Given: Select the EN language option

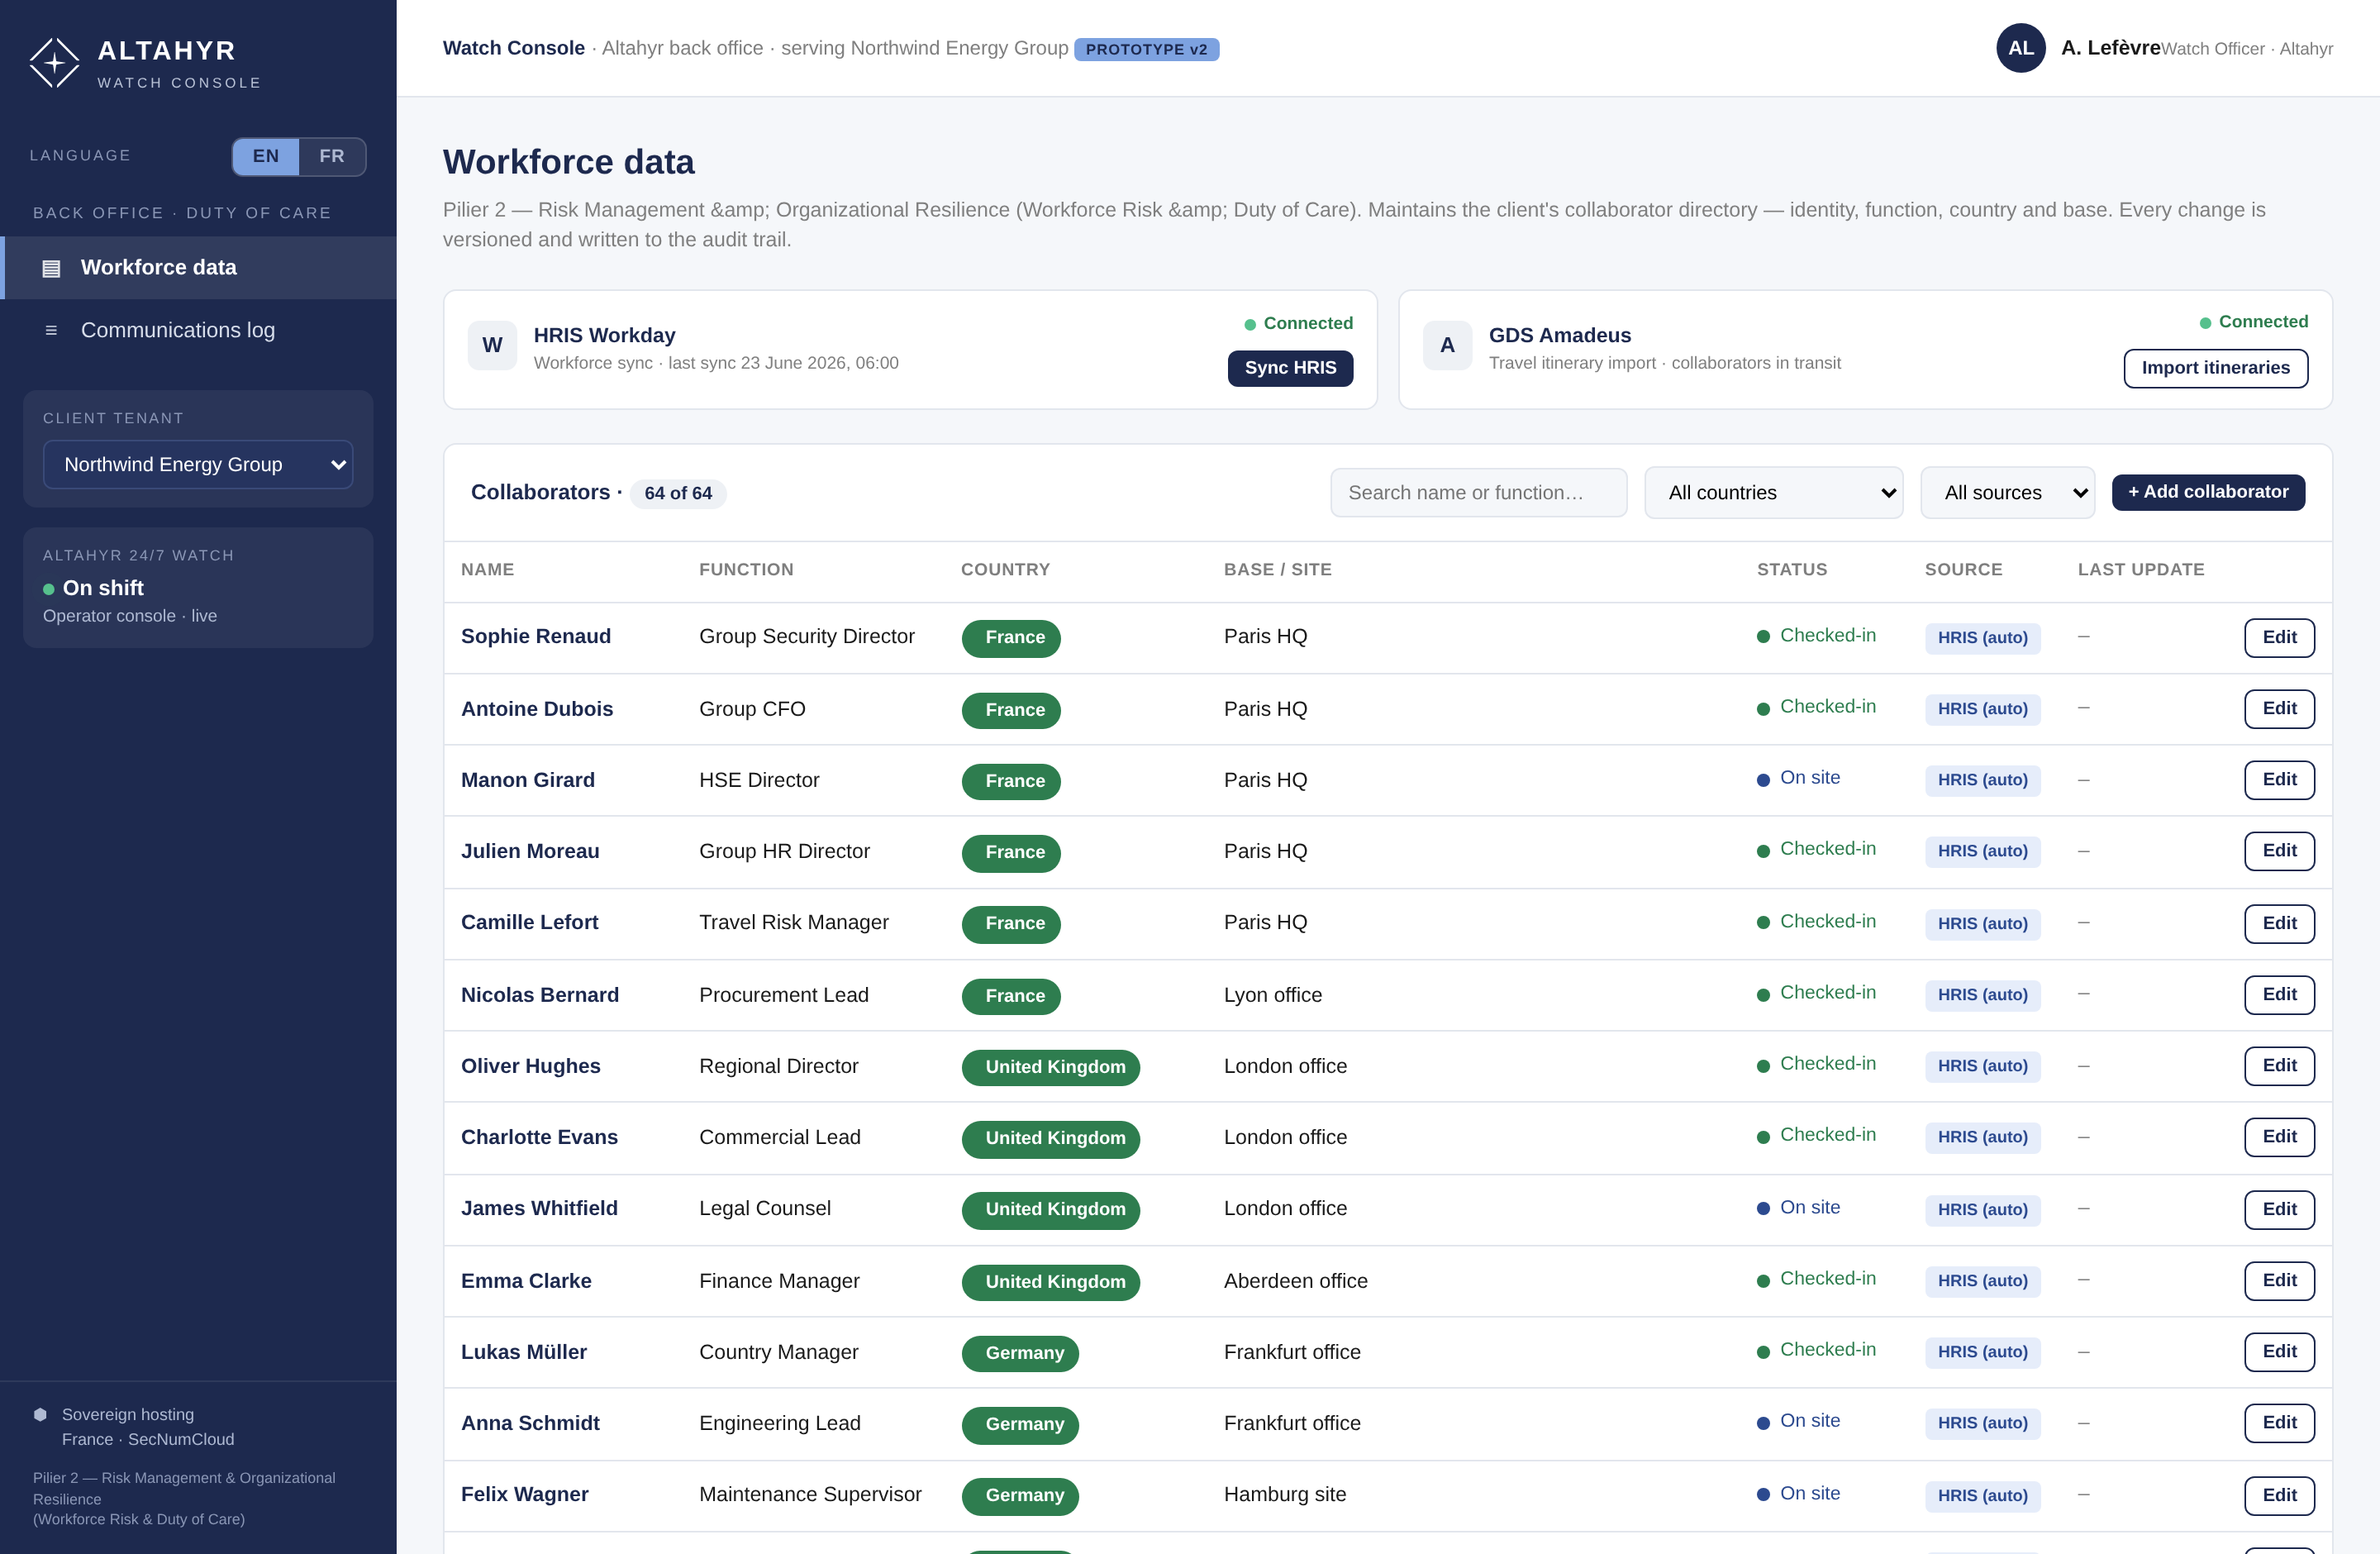Looking at the screenshot, I should point(266,156).
